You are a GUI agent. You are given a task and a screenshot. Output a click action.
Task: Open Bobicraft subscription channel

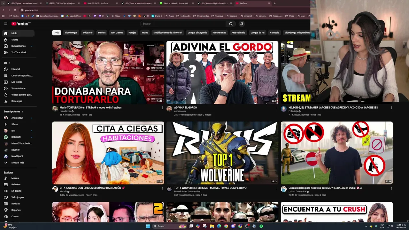click(x=18, y=137)
